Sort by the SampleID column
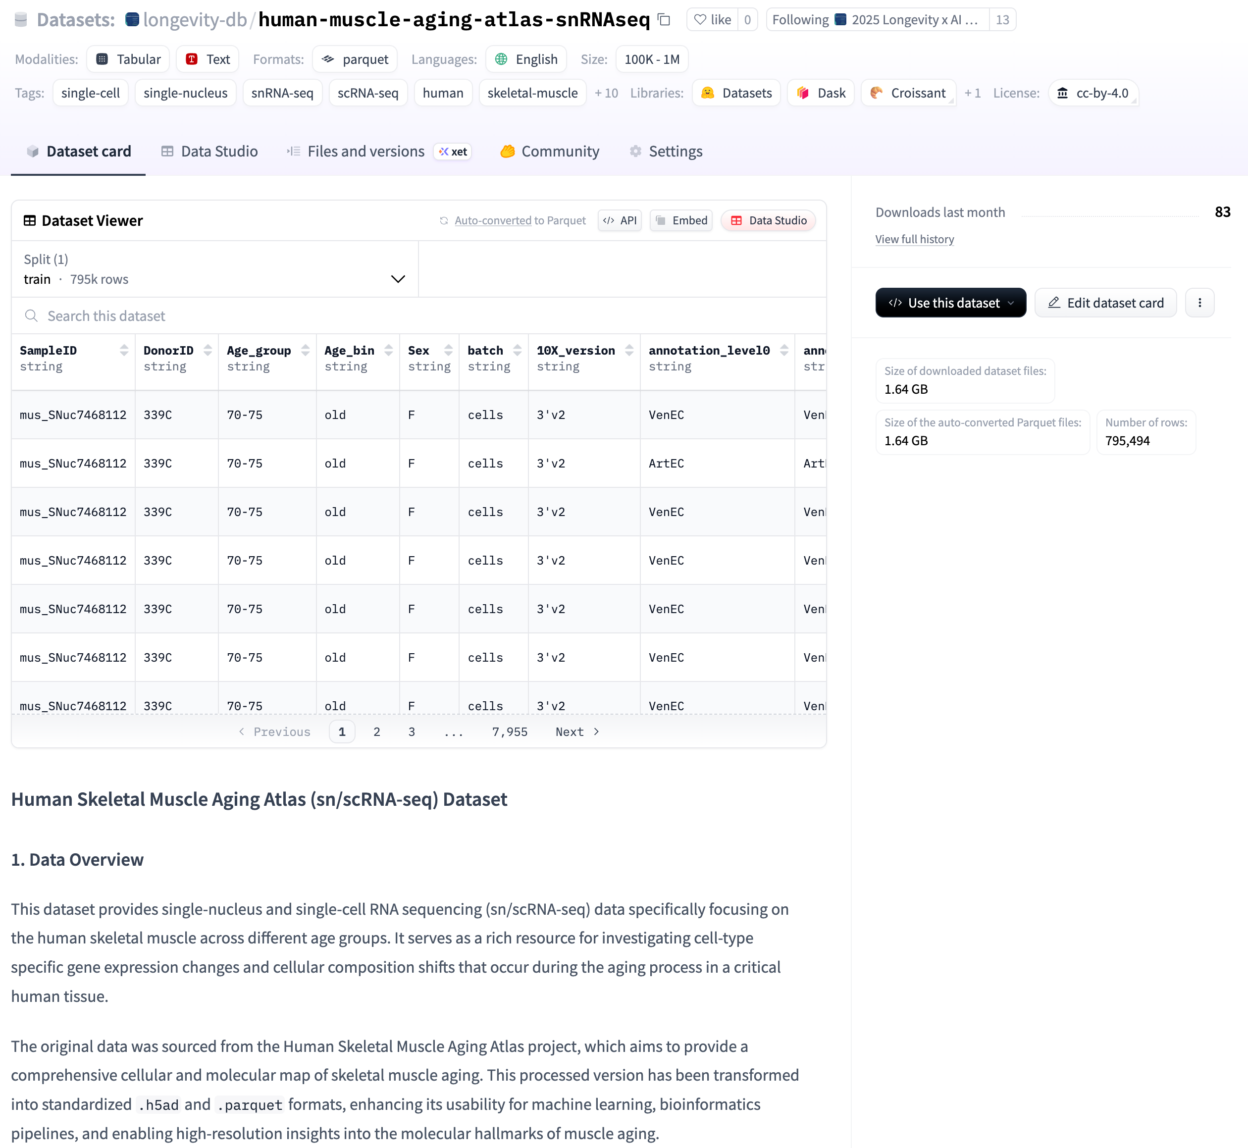 tap(124, 350)
